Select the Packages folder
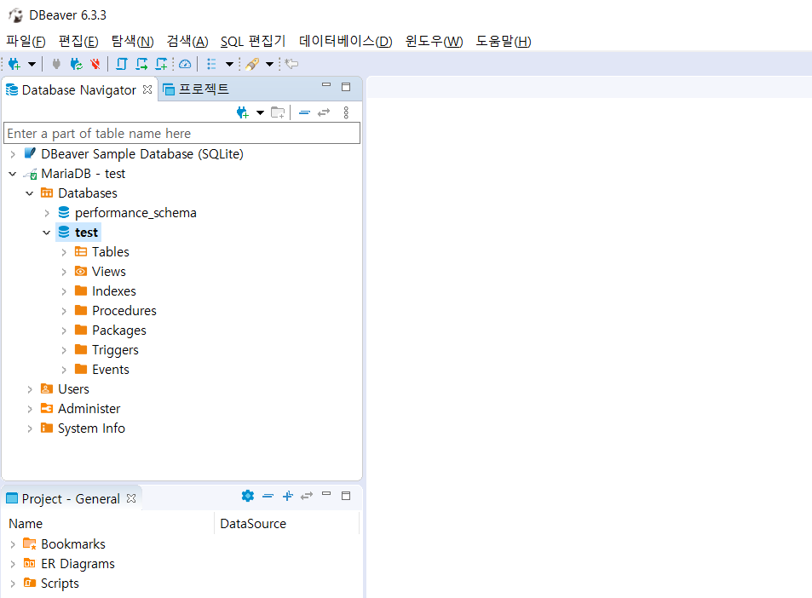This screenshot has height=598, width=812. [x=118, y=331]
